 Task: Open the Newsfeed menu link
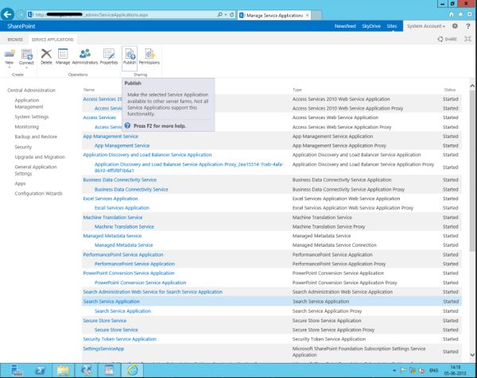(345, 26)
